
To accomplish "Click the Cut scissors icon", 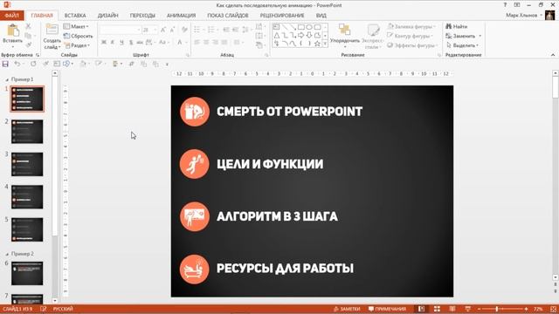I will (28, 26).
